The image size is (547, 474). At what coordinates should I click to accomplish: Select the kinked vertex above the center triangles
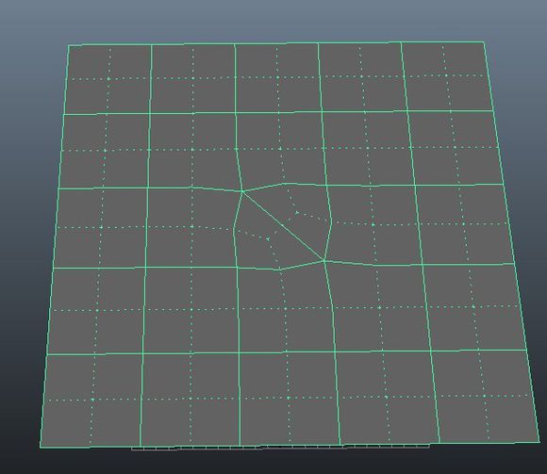(284, 183)
